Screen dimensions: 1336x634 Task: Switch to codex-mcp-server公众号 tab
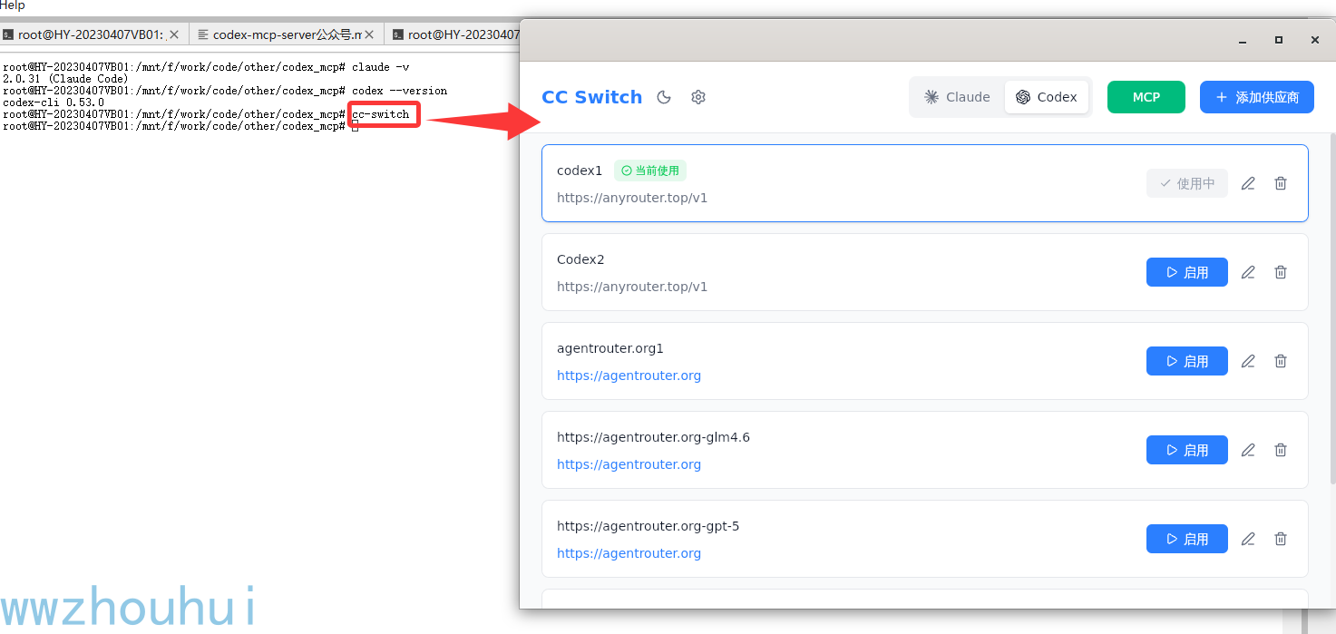click(287, 34)
